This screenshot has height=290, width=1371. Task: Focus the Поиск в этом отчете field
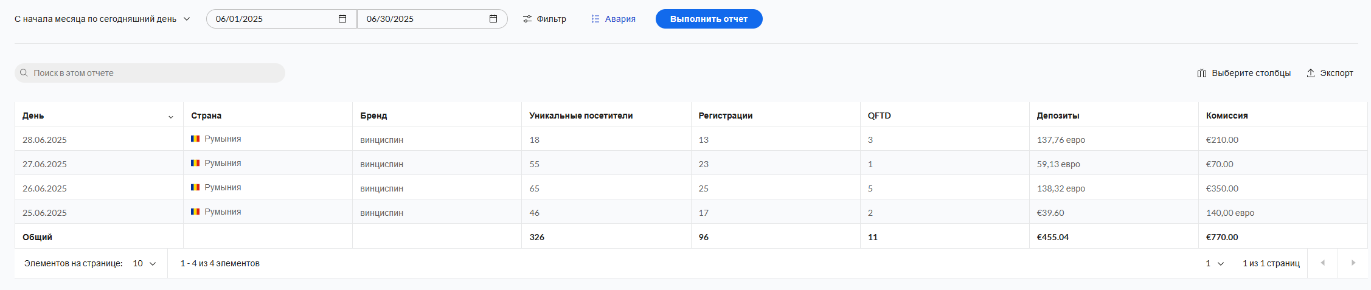pyautogui.click(x=150, y=73)
